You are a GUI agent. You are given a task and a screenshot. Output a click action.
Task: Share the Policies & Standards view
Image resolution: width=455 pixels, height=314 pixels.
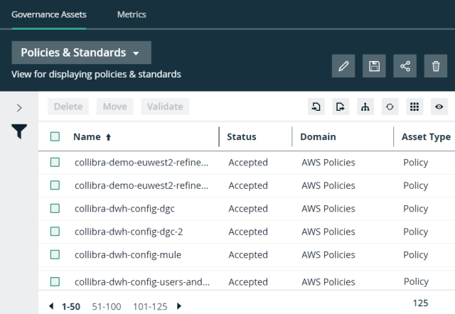[405, 66]
